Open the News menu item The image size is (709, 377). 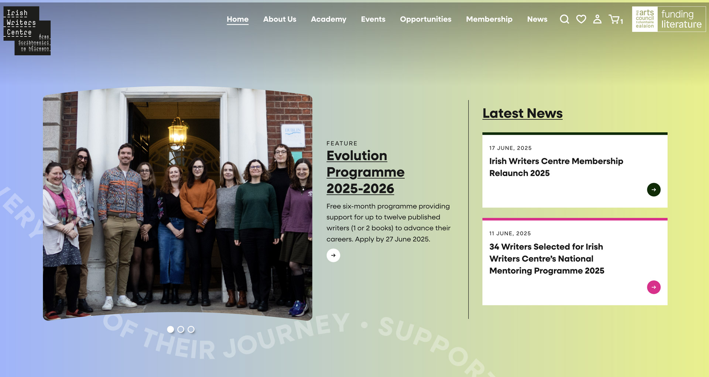537,19
